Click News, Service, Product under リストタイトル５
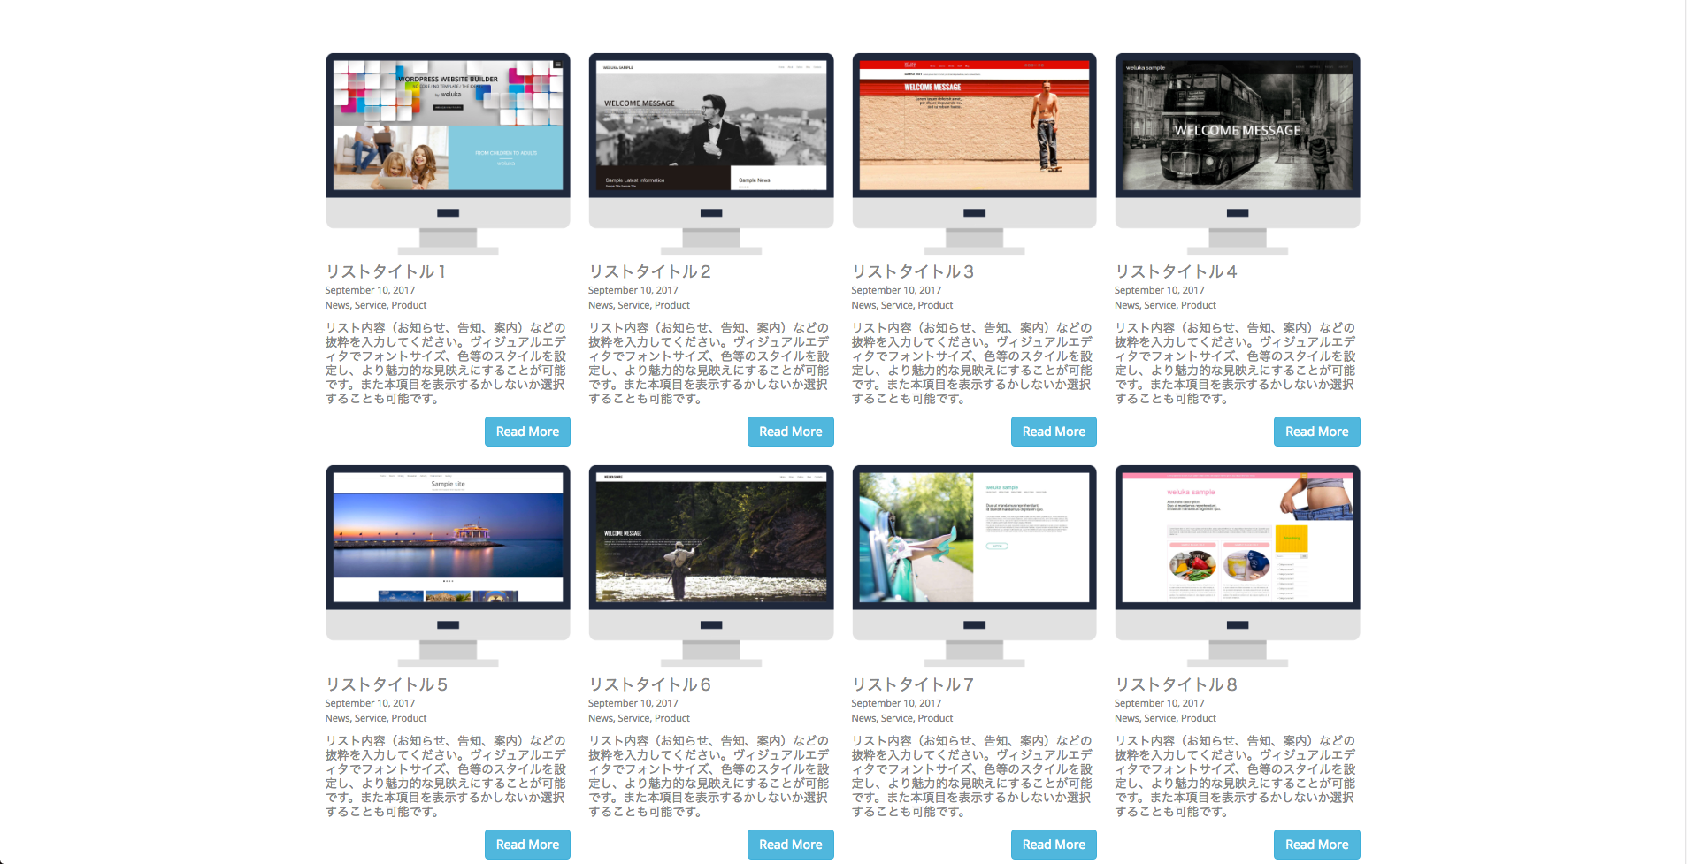Viewport: 1687px width, 864px height. tap(376, 718)
